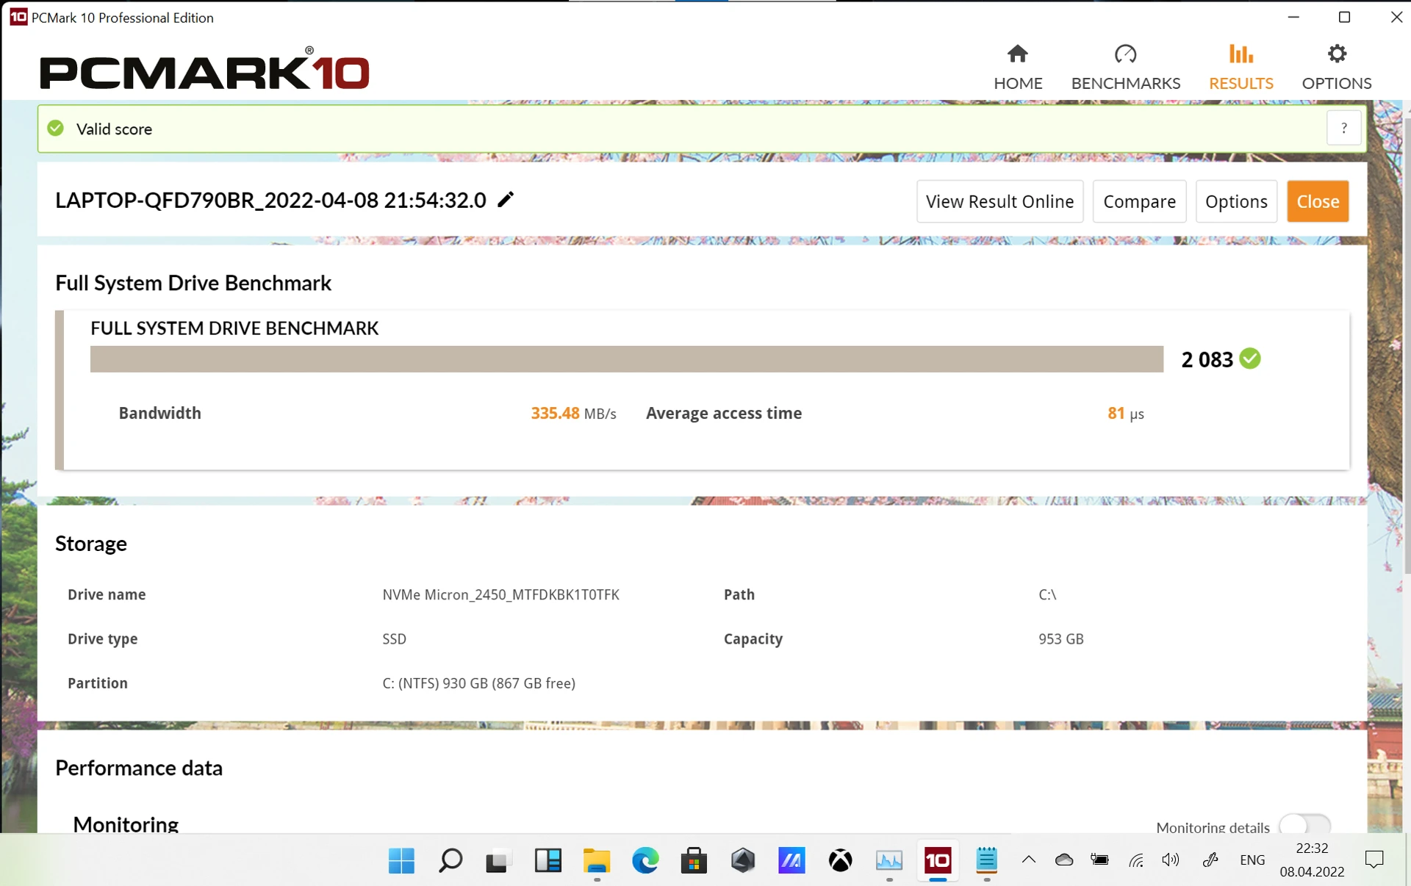Image resolution: width=1411 pixels, height=886 pixels.
Task: Switch to the RESULTS tab
Action: point(1241,68)
